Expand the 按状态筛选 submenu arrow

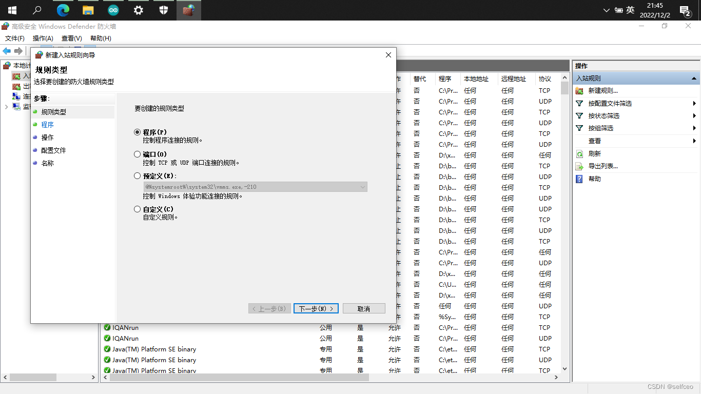coord(694,116)
